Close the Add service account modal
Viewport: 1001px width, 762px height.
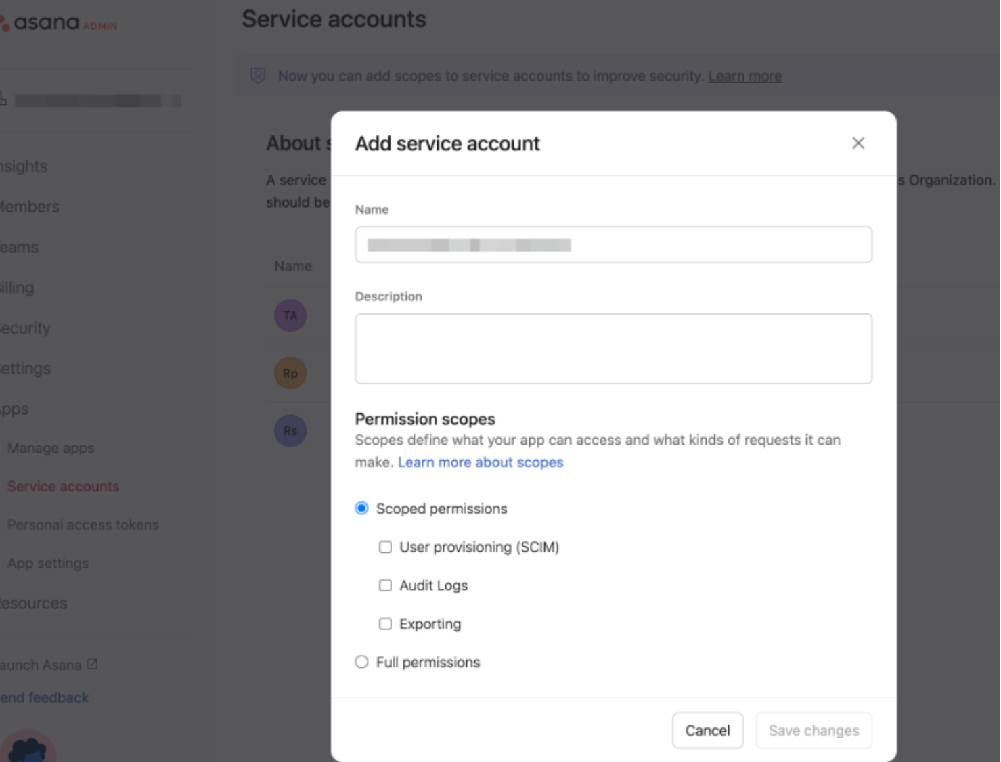click(x=858, y=143)
